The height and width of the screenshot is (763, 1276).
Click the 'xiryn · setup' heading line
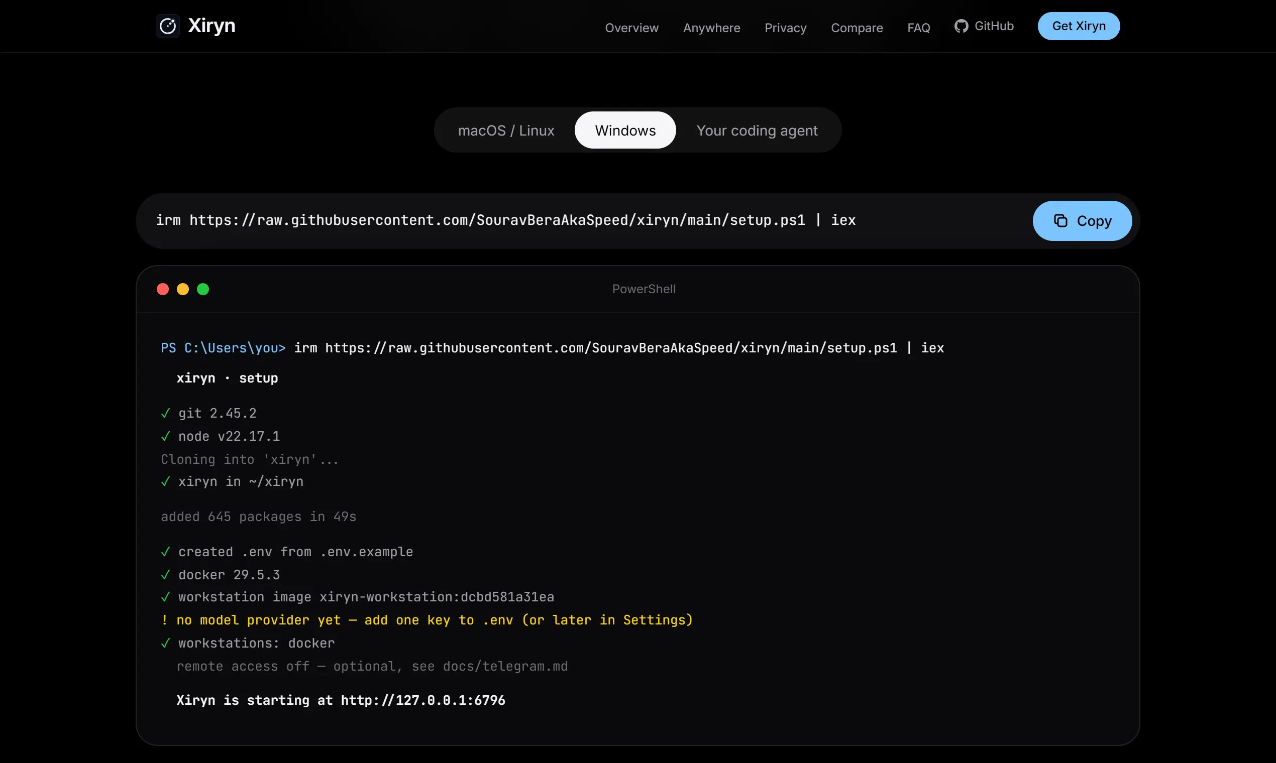tap(227, 378)
